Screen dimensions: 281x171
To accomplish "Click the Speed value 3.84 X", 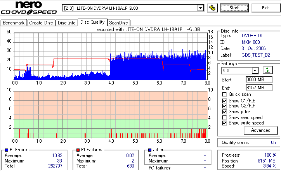I will click(269, 166).
